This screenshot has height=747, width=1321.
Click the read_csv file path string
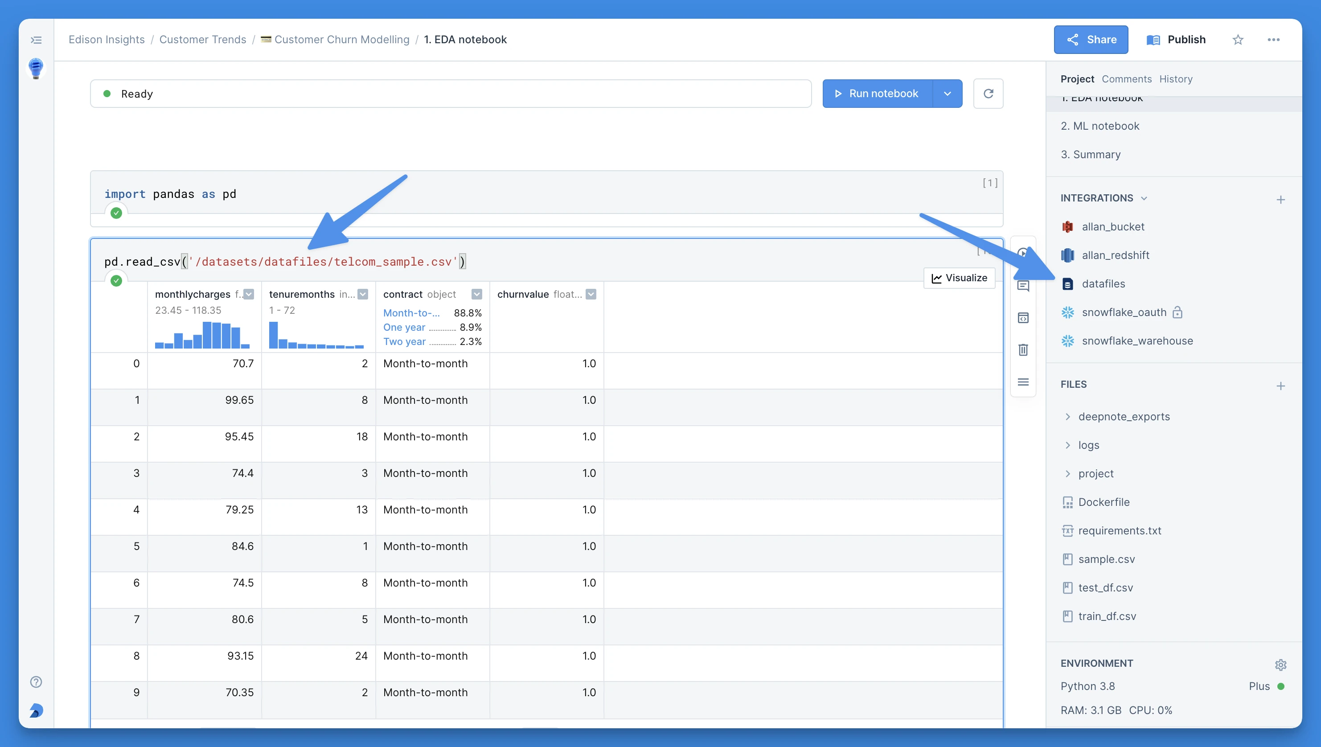323,262
